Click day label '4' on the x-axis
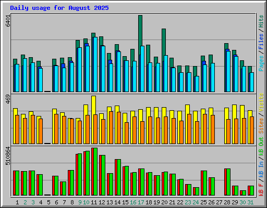 tap(41, 202)
